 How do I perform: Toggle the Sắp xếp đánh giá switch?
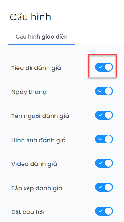[104, 187]
